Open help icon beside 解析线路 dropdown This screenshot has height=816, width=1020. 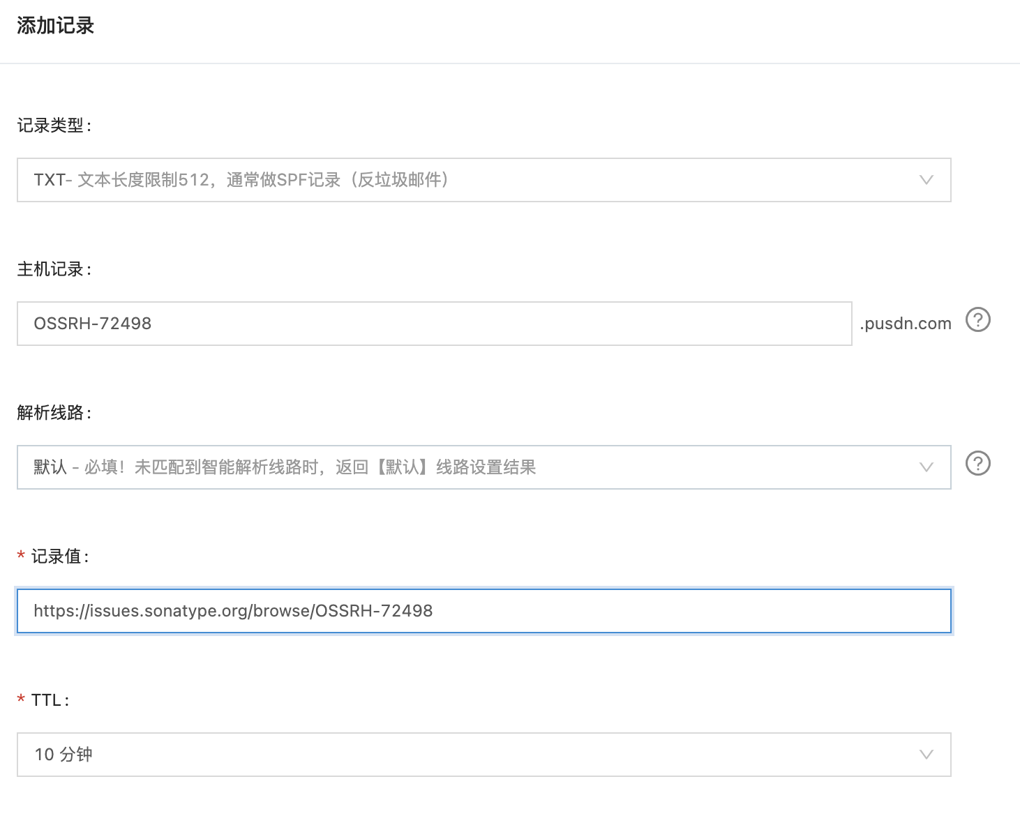[x=977, y=464]
